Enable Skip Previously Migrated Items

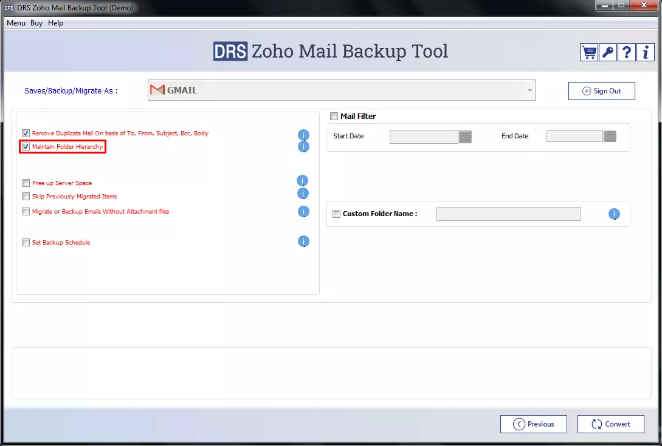[x=26, y=197]
